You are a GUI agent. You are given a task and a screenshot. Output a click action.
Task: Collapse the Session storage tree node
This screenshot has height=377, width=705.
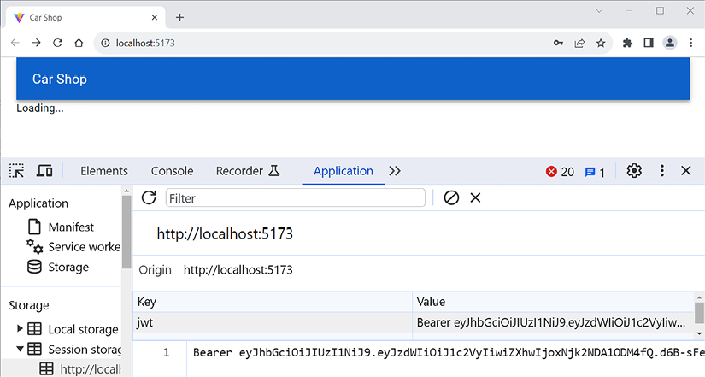pyautogui.click(x=21, y=349)
